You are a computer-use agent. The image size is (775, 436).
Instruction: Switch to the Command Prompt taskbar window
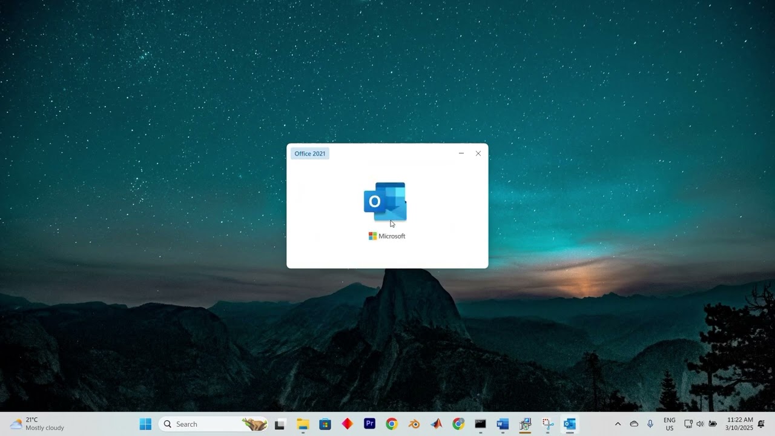pos(480,424)
